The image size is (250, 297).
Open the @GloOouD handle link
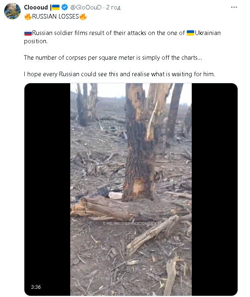86,7
